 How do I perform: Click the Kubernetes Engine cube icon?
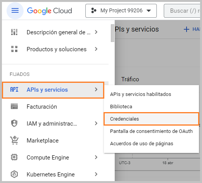pyautogui.click(x=14, y=174)
